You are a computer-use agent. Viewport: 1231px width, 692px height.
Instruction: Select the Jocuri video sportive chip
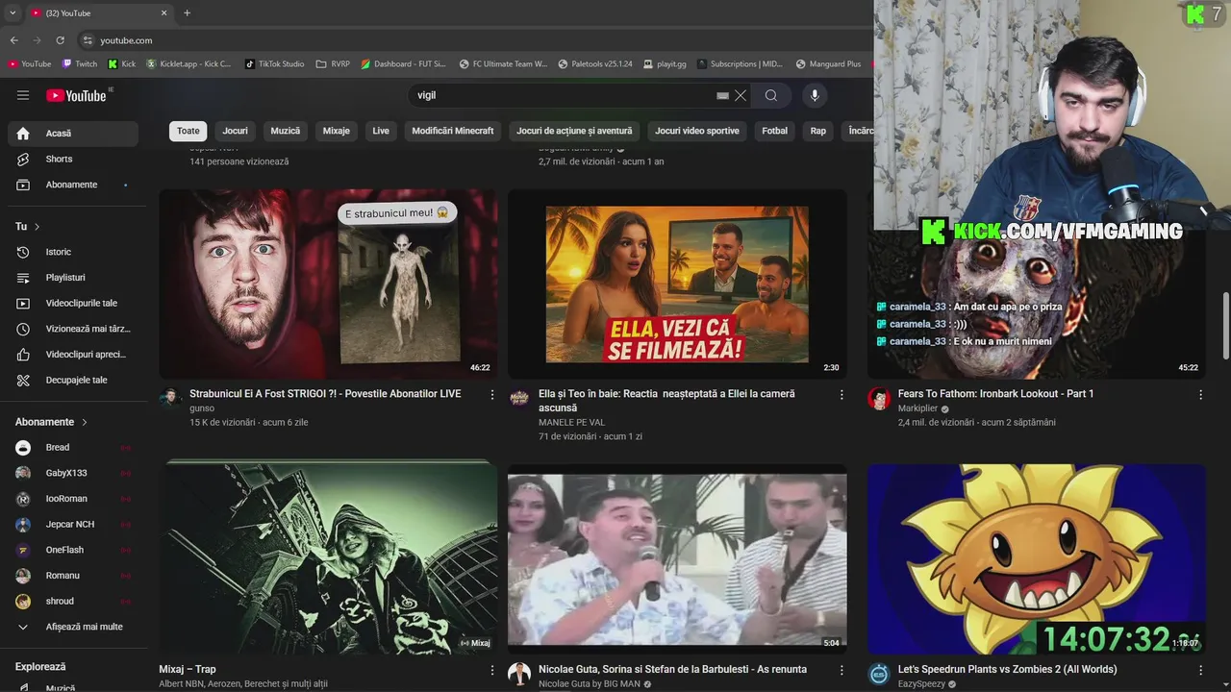click(x=697, y=131)
